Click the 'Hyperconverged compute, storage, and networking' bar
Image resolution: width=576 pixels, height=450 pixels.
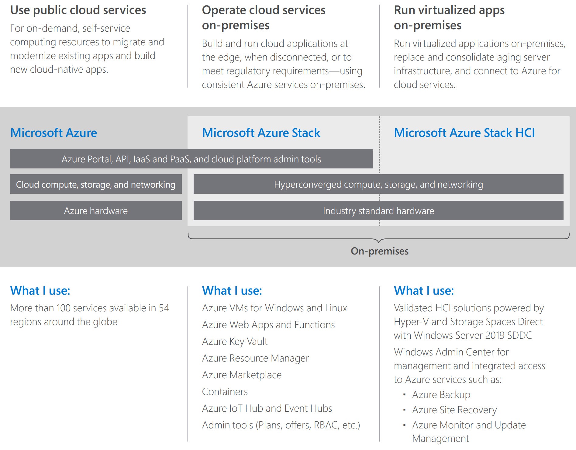(378, 184)
